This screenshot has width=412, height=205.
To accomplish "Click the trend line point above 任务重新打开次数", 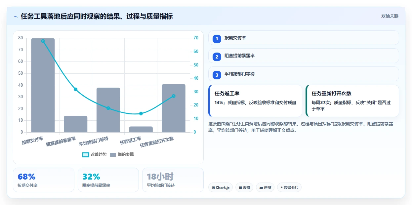I will [174, 96].
